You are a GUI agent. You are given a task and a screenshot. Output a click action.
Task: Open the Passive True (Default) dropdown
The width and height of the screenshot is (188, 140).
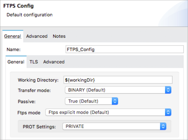tap(91, 101)
